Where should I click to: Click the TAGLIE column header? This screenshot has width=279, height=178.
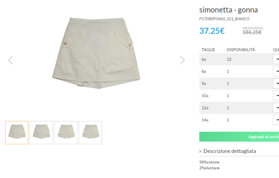208,50
